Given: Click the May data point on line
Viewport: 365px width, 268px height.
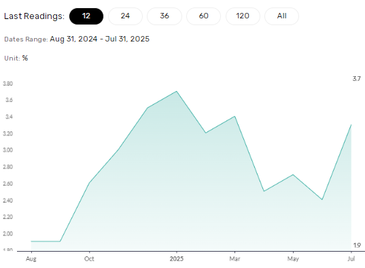Looking at the screenshot, I should point(293,175).
